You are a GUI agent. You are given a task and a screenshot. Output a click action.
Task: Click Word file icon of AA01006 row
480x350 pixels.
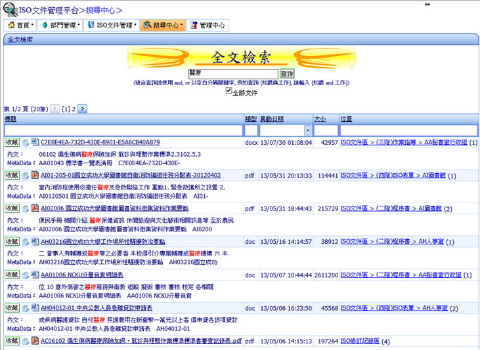[35, 274]
